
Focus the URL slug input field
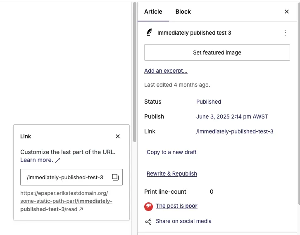[x=71, y=177]
